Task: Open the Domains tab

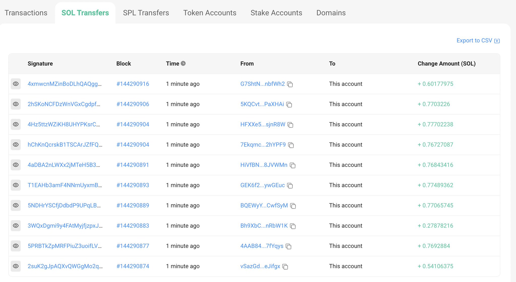Action: coord(331,13)
